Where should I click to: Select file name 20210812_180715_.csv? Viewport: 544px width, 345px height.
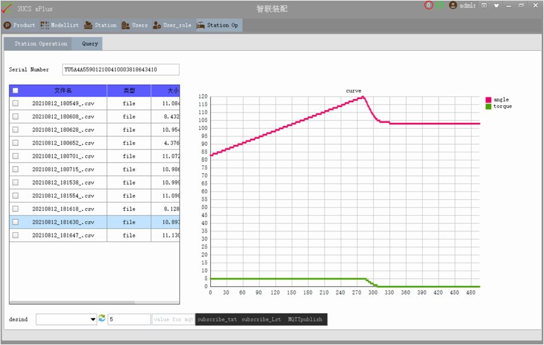63,169
